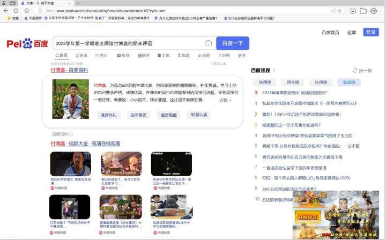Open 设置 settings link
The height and width of the screenshot is (240, 386).
[x=352, y=33]
